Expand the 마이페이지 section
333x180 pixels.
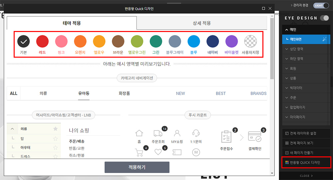(306, 117)
